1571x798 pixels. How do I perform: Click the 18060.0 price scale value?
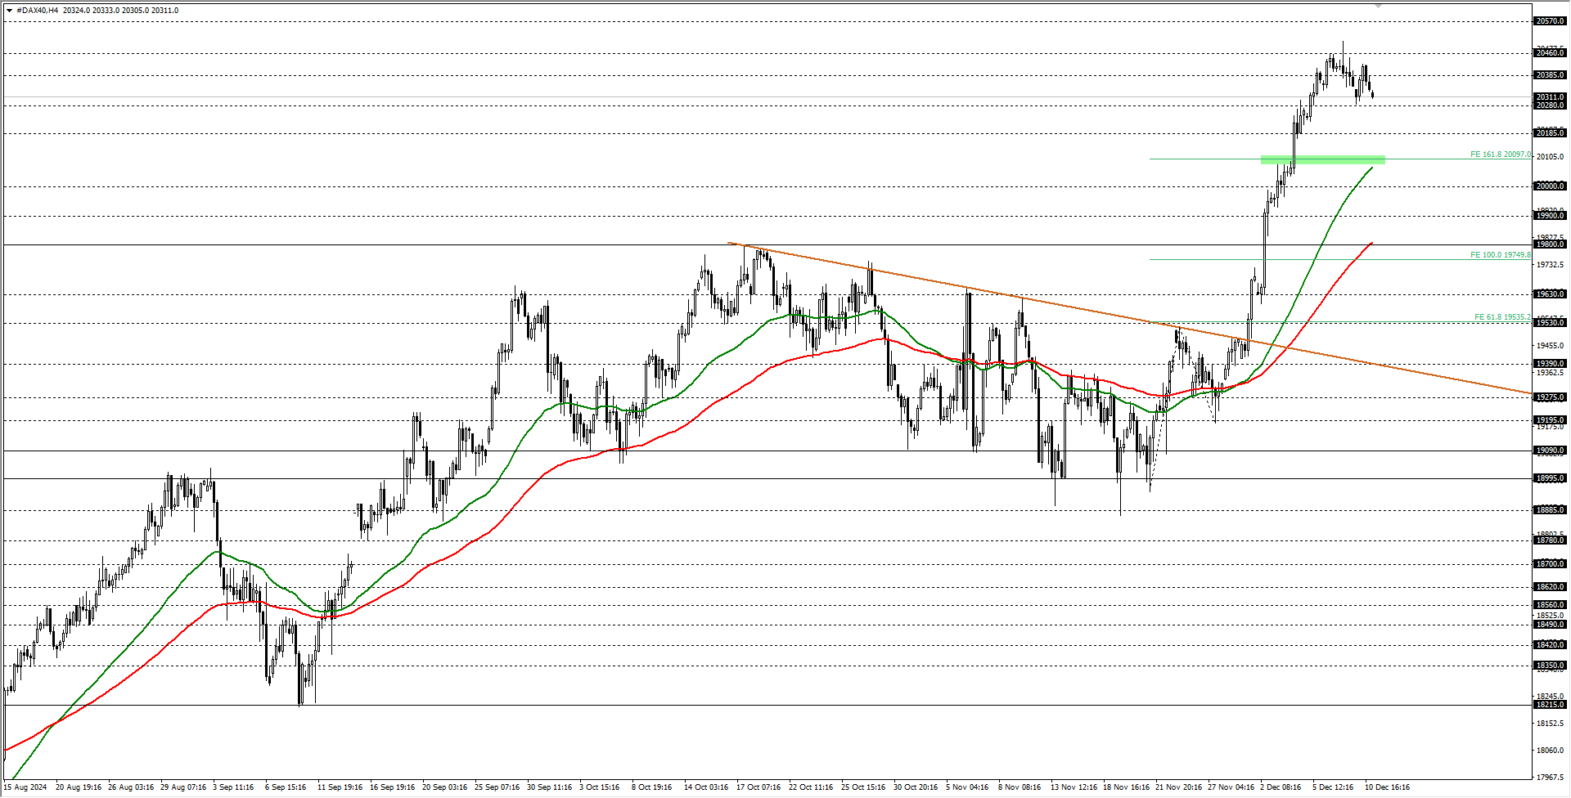pyautogui.click(x=1551, y=750)
